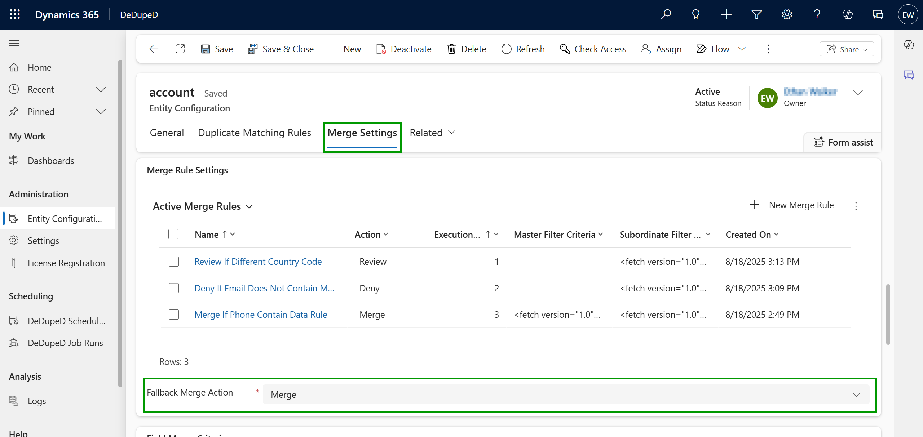Click the back arrow in command bar
Viewport: 923px width, 437px height.
(154, 49)
